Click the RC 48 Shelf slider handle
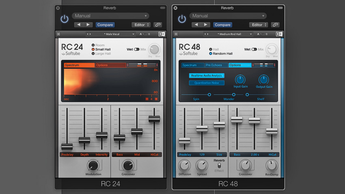Image resolution: width=345 pixels, height=194 pixels. point(247,95)
